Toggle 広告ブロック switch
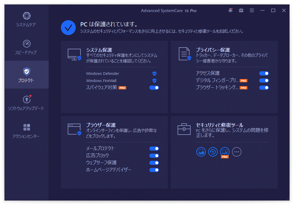Viewport: 294px width, 205px height. click(x=154, y=156)
